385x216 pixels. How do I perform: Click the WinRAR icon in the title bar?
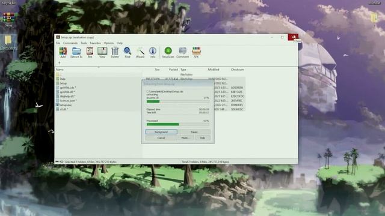tap(58, 37)
